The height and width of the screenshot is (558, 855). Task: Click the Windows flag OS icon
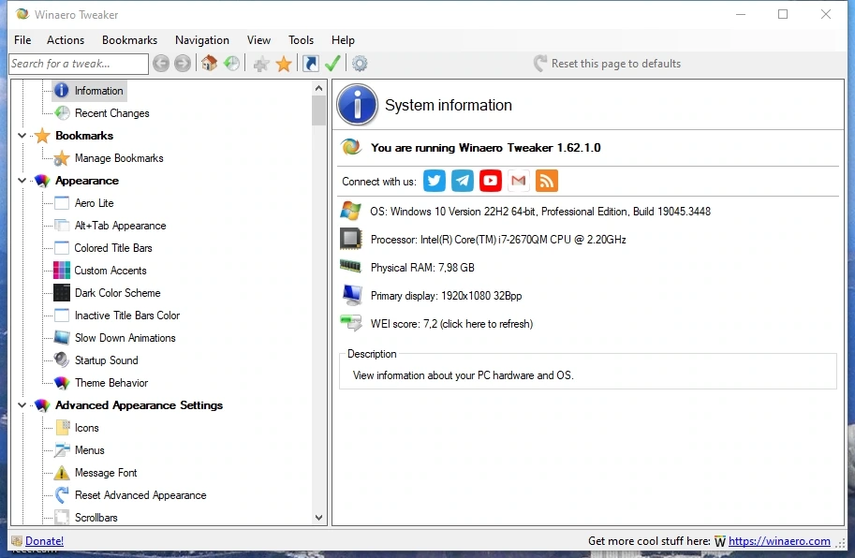coord(350,211)
